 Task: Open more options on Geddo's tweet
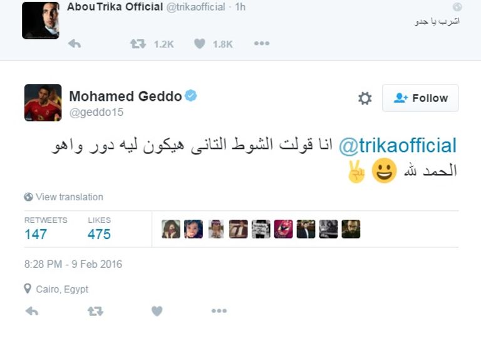(x=219, y=311)
